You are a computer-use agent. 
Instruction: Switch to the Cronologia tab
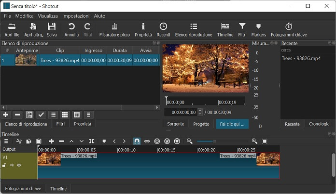(x=319, y=124)
